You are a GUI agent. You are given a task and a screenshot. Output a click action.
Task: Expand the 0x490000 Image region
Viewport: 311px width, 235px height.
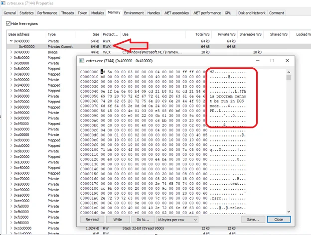pyautogui.click(x=11, y=52)
